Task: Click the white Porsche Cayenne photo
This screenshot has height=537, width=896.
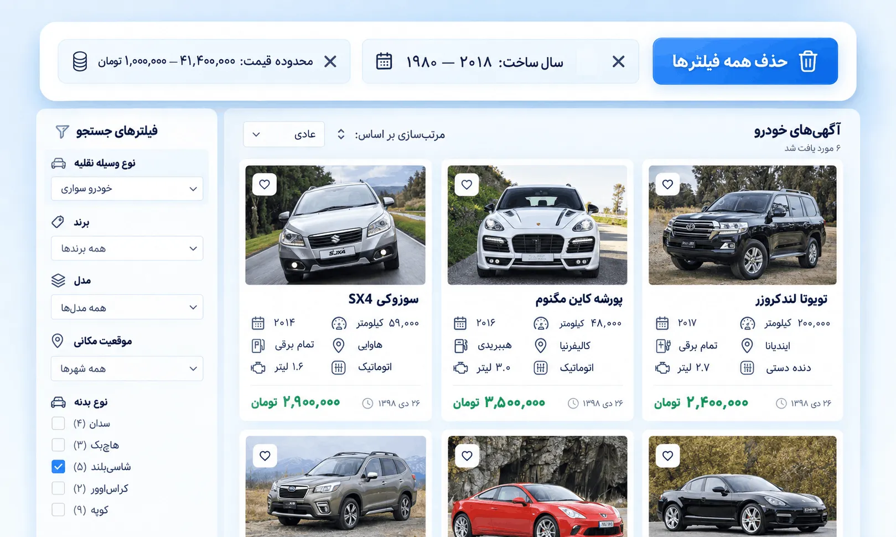Action: pos(537,225)
